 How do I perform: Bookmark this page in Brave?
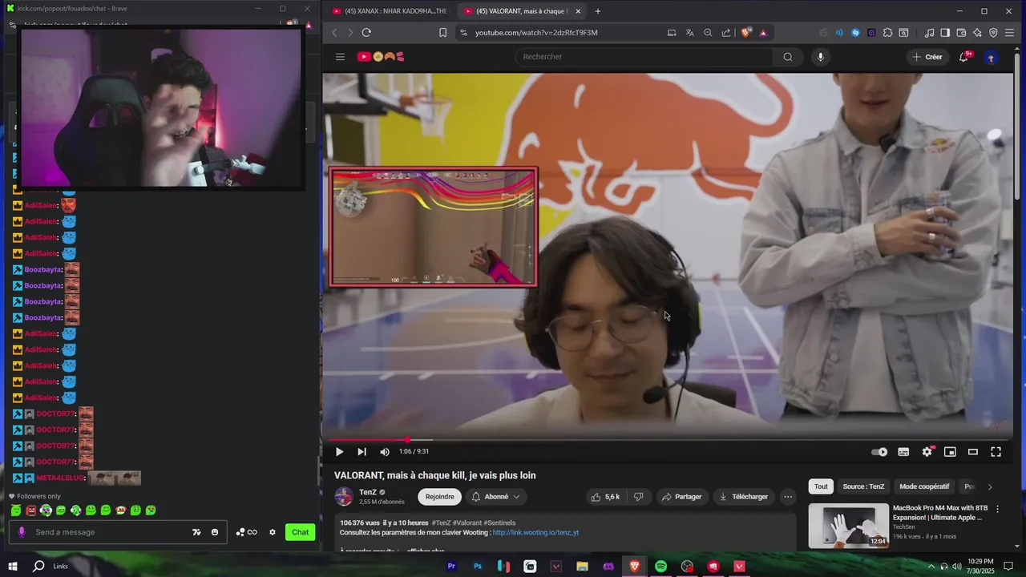pos(442,33)
